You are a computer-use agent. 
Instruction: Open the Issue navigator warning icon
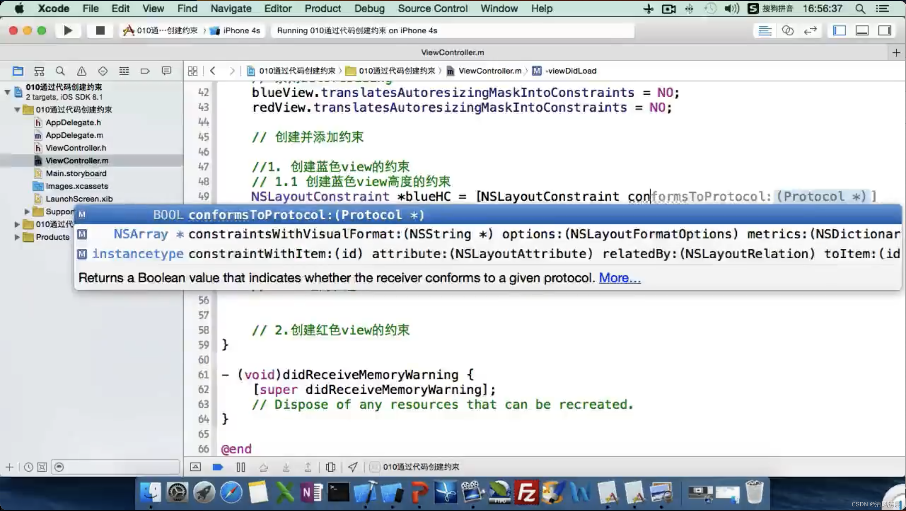[x=81, y=71]
